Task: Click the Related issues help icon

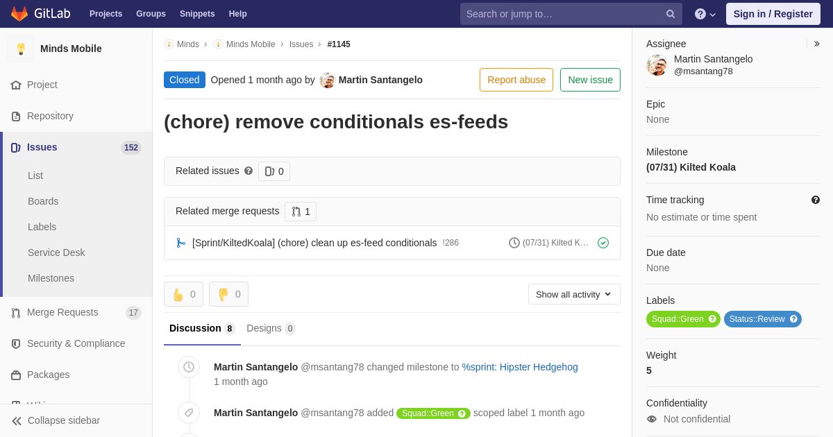Action: click(249, 171)
